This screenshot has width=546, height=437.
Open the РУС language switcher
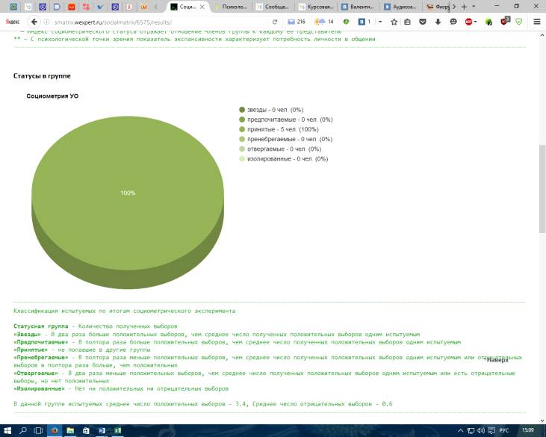point(503,431)
